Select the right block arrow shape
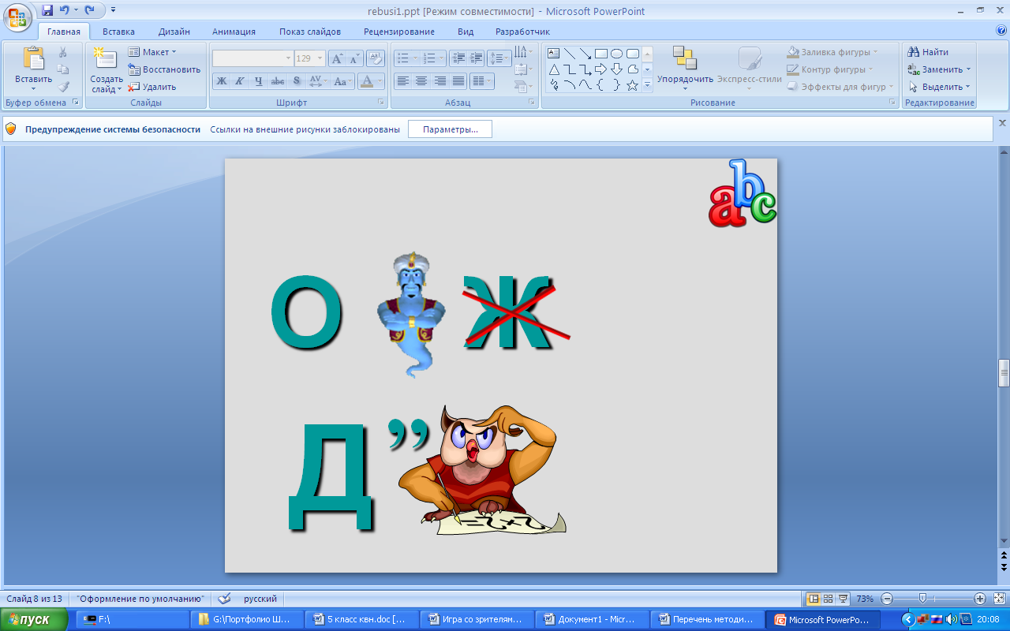Screen dimensions: 1010x631 click(x=600, y=69)
